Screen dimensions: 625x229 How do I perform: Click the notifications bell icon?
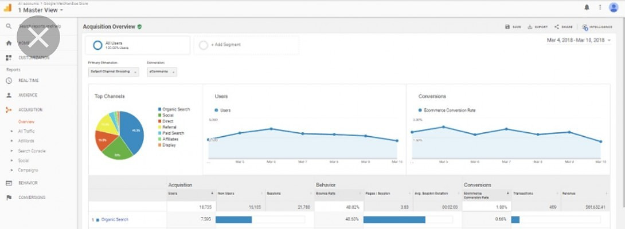pos(587,7)
